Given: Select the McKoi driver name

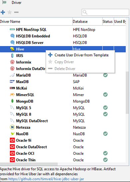Looking at the screenshot, I should tap(22, 88).
